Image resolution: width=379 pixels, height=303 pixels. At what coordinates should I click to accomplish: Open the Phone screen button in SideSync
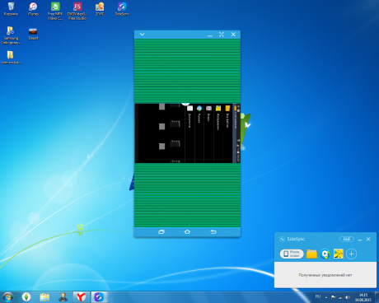coord(292,254)
